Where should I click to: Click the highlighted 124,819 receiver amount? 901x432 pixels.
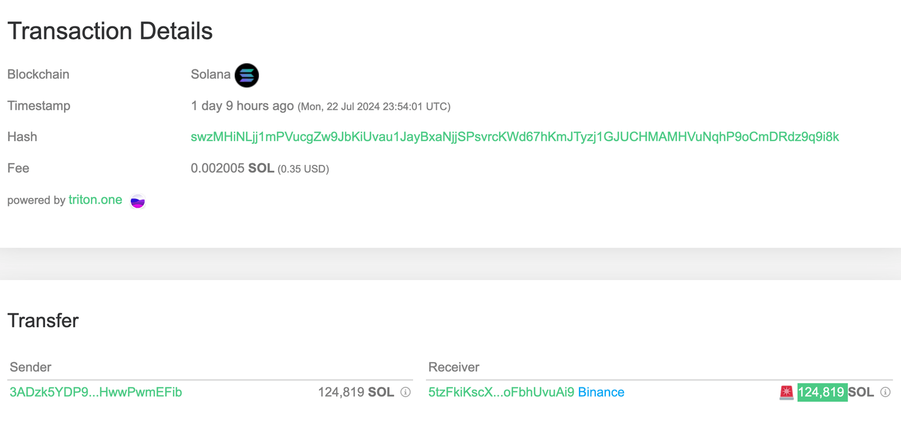[x=821, y=392]
